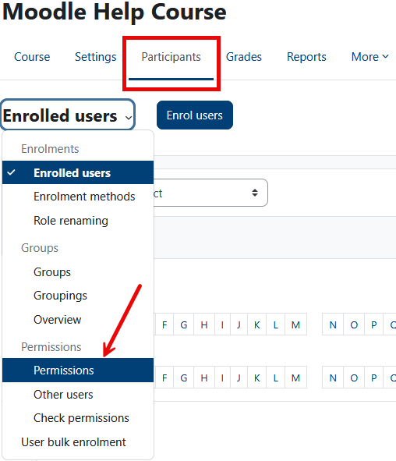Open the Grades tab
This screenshot has width=396, height=461.
[x=243, y=57]
